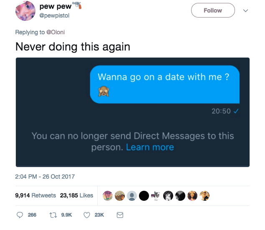Open pew pew profile avatar
The height and width of the screenshot is (230, 265).
click(x=25, y=11)
